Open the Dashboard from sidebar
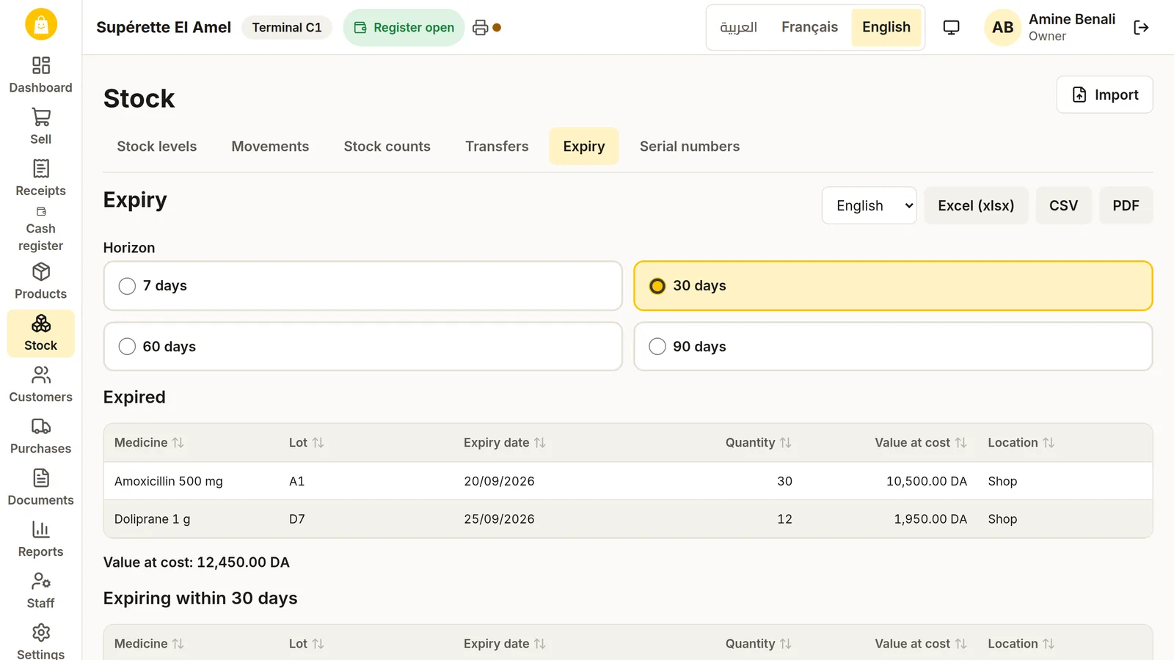This screenshot has width=1174, height=660. (x=41, y=76)
